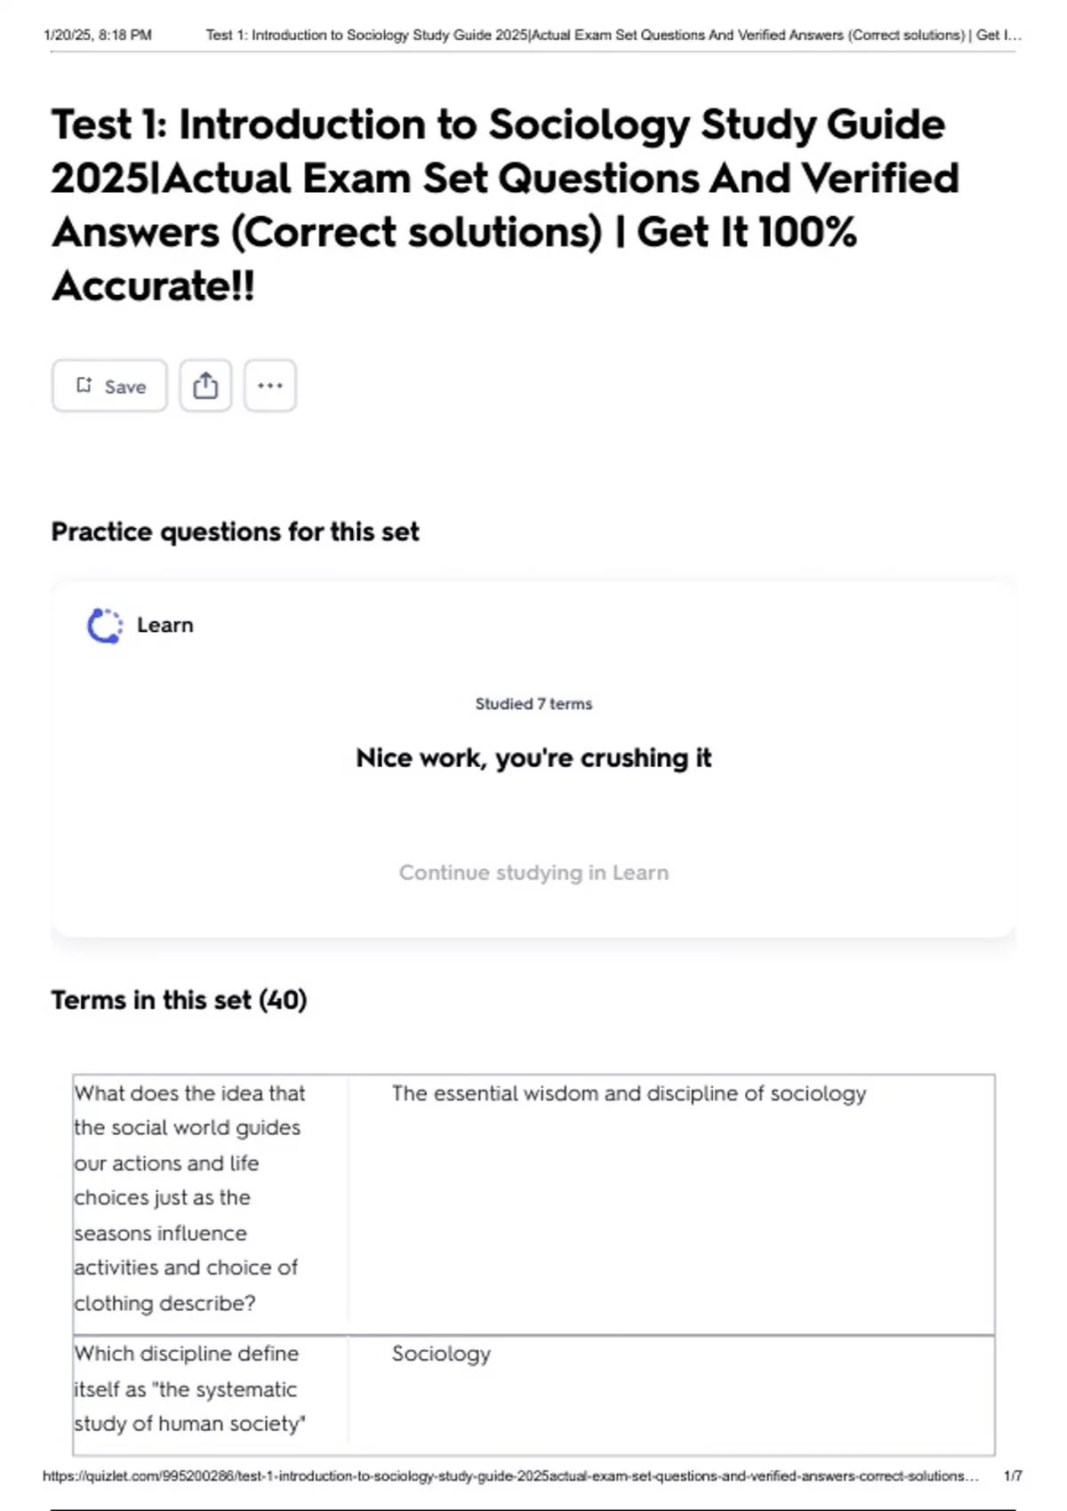Click the 1/20/25, 8:18 PM timestamp
This screenshot has height=1511, width=1067.
(98, 36)
